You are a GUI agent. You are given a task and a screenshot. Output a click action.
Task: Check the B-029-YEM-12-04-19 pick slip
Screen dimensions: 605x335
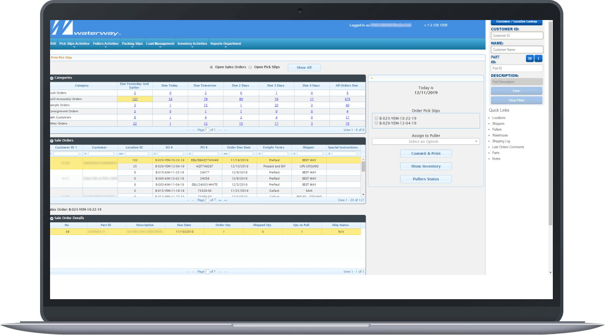[376, 123]
